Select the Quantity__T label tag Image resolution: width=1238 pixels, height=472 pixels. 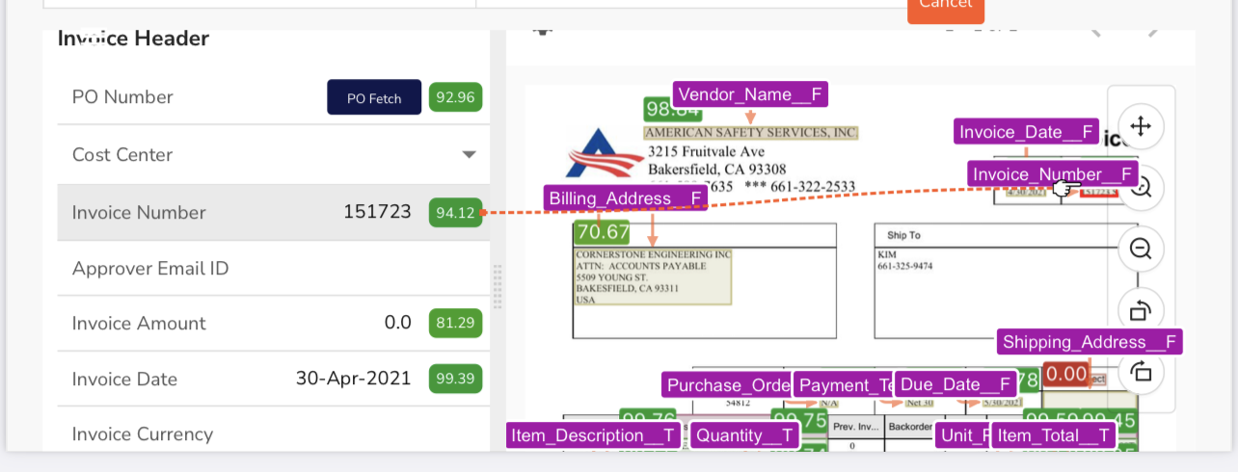coord(744,435)
